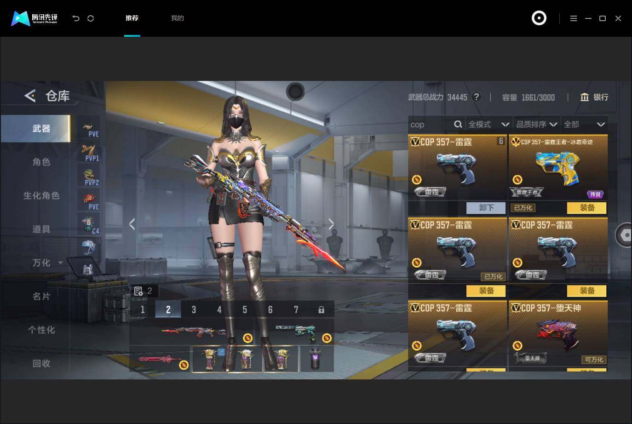The width and height of the screenshot is (632, 424).
Task: Select the equipped primary rifle slot
Action: (x=192, y=332)
